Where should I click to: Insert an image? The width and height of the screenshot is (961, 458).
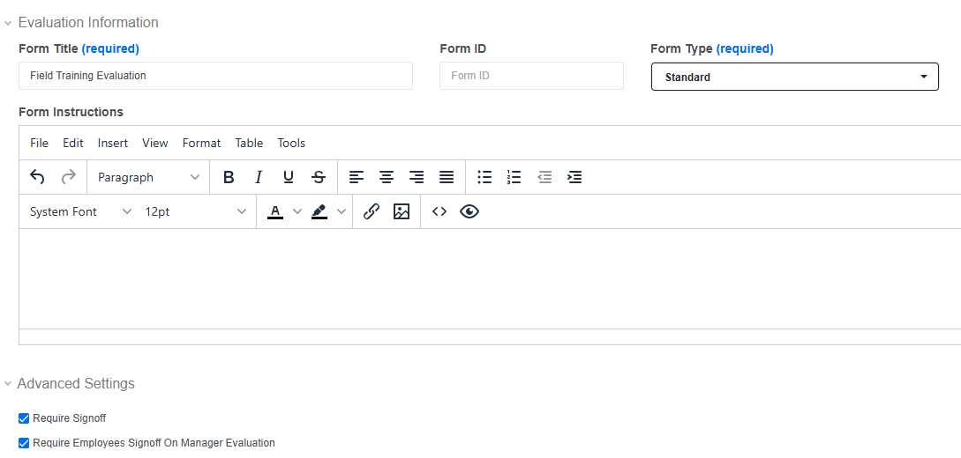[402, 211]
